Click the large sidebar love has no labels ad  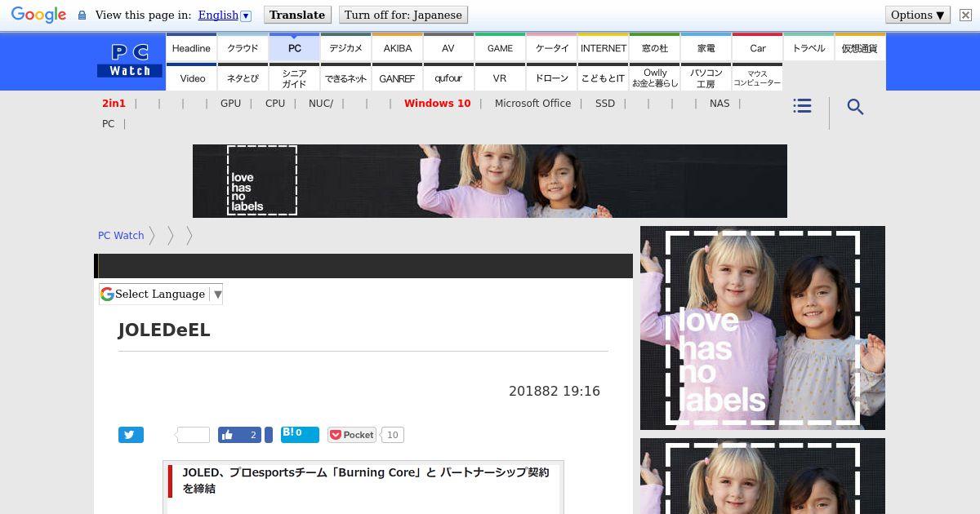click(x=763, y=328)
